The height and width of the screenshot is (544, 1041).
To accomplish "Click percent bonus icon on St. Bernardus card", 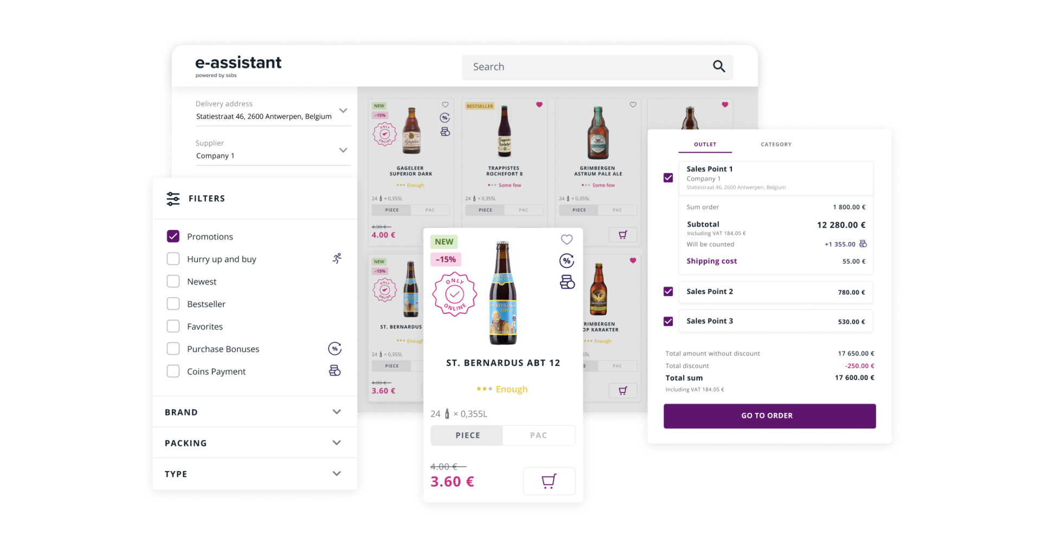I will (567, 261).
